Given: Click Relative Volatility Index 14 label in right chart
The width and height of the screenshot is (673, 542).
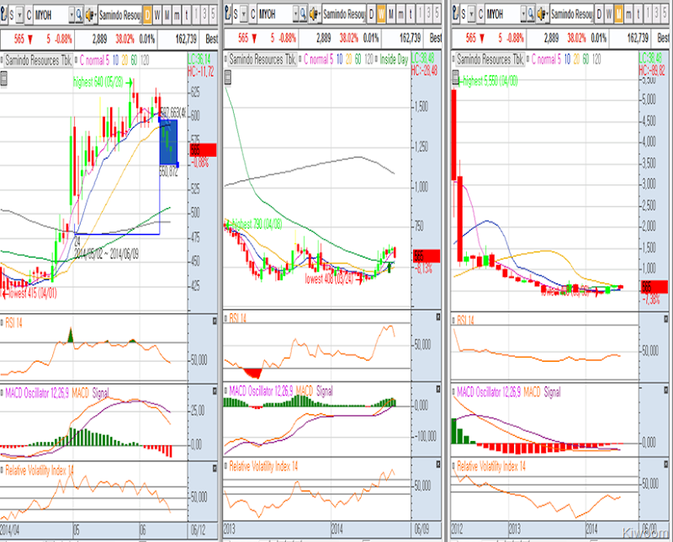Looking at the screenshot, I should (x=491, y=466).
